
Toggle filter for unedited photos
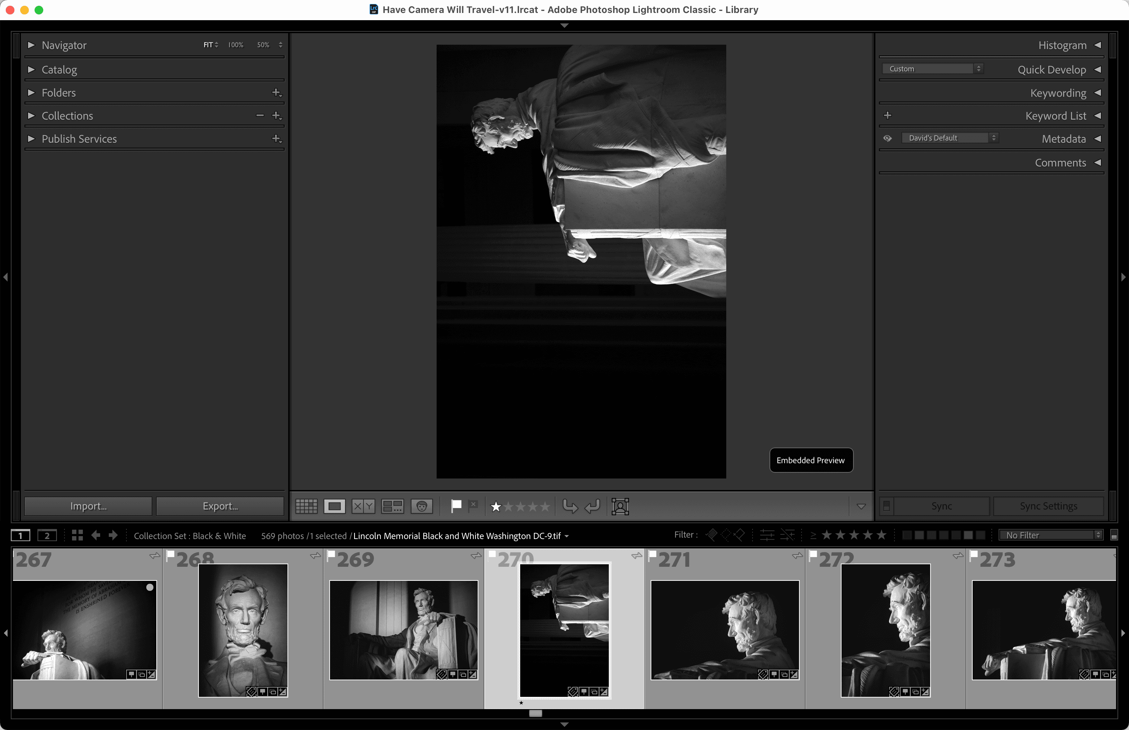pos(787,535)
